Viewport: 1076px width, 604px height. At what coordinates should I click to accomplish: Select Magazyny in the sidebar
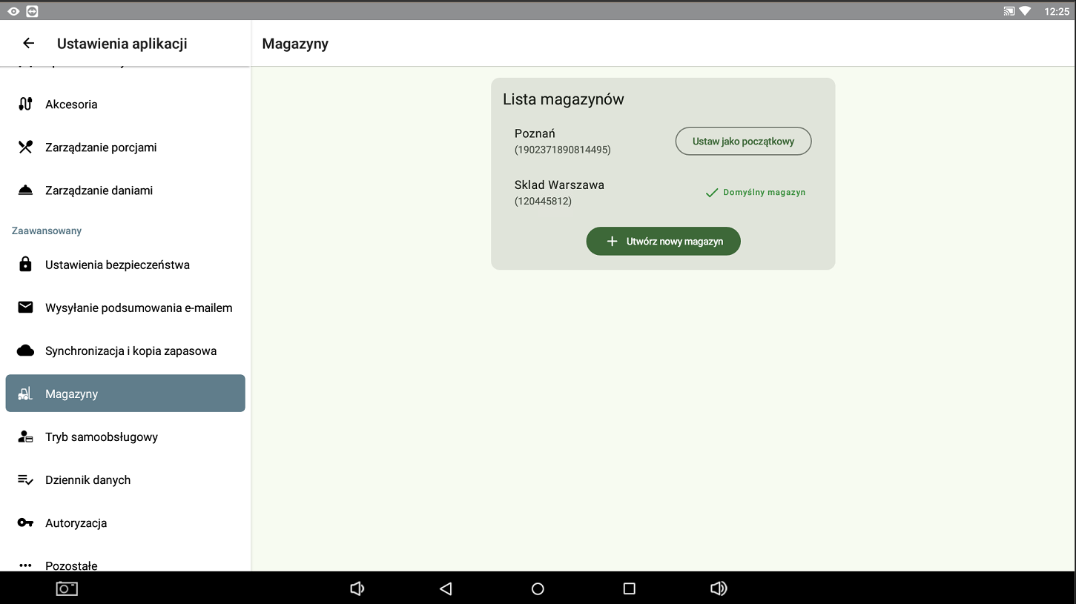(125, 394)
